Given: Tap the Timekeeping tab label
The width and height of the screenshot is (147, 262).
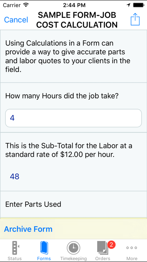Looking at the screenshot, I should [x=73, y=259].
